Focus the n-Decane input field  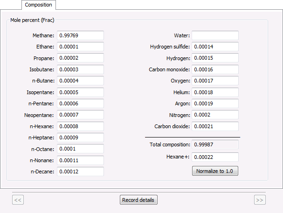click(81, 172)
